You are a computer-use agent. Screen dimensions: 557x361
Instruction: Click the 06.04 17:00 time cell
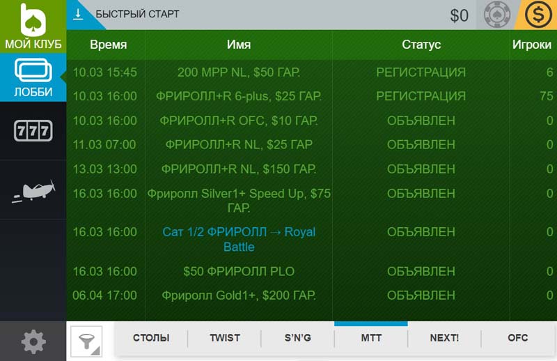click(x=105, y=295)
